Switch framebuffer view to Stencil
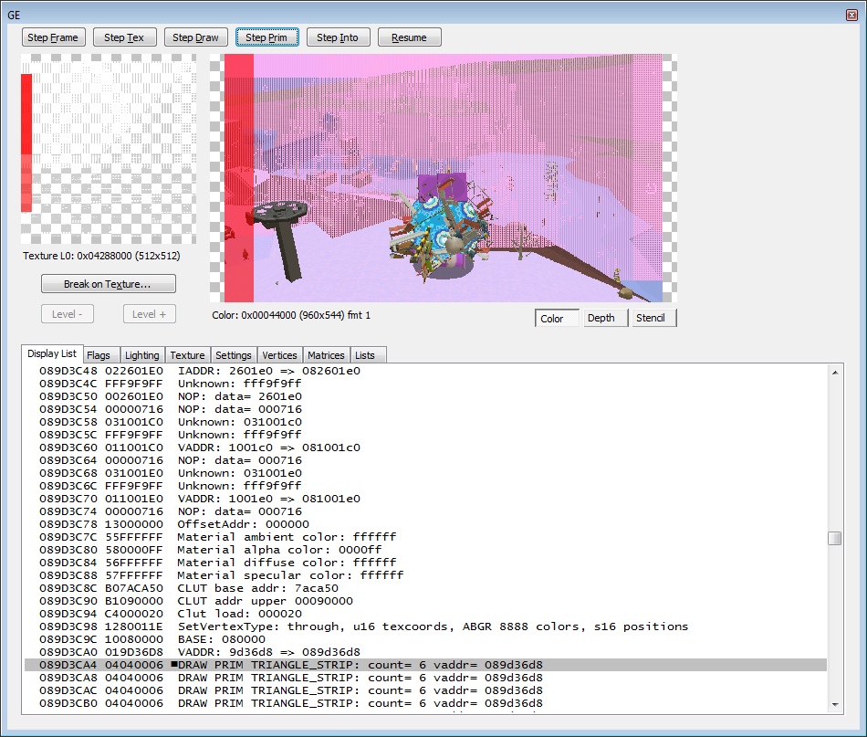 click(x=652, y=318)
